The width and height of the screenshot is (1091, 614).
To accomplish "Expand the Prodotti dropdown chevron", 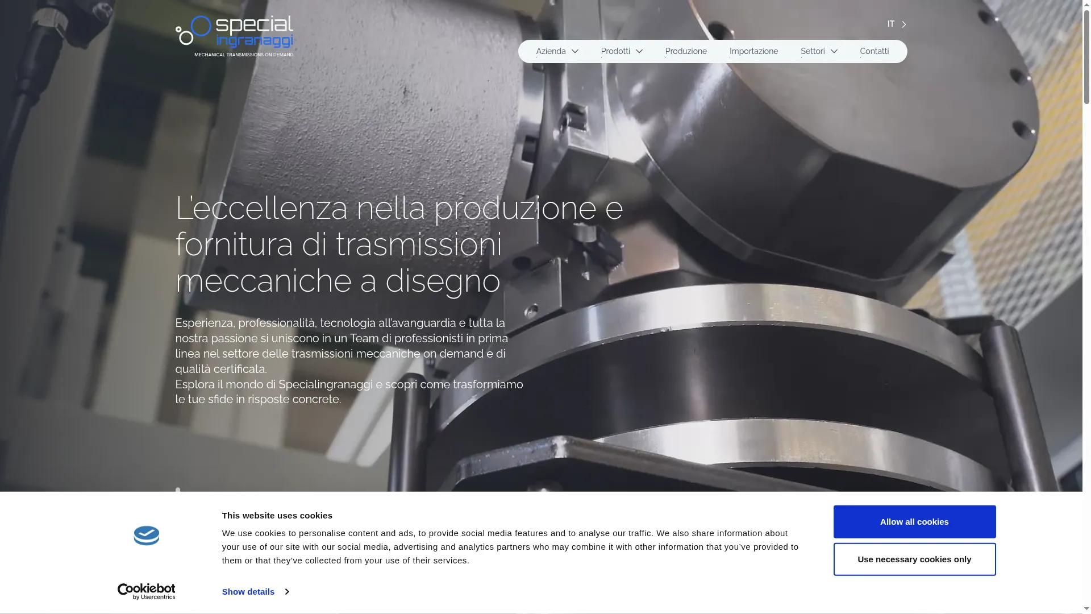I will click(639, 51).
